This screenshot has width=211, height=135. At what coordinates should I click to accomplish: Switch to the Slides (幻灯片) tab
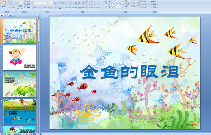[x=3, y=15]
